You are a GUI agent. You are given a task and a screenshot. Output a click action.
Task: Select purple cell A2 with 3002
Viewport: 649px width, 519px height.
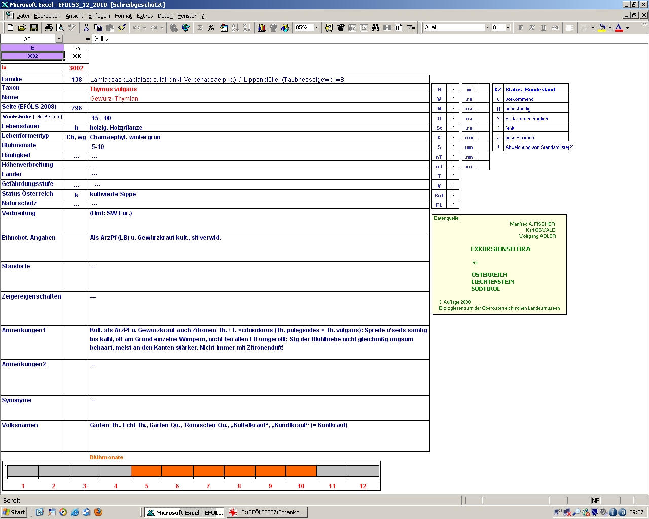32,56
